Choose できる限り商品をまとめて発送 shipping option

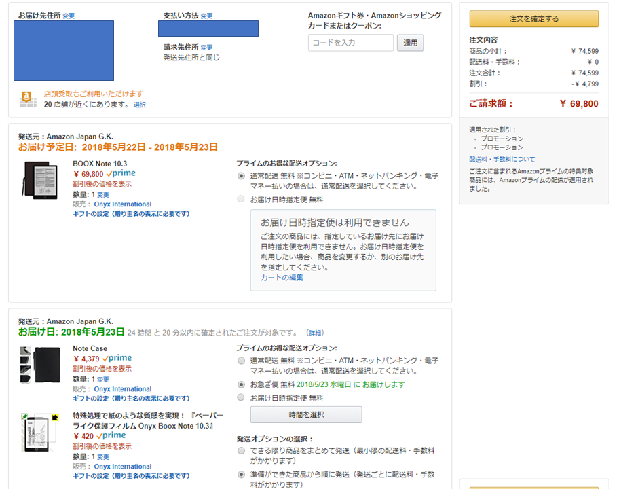(x=241, y=451)
